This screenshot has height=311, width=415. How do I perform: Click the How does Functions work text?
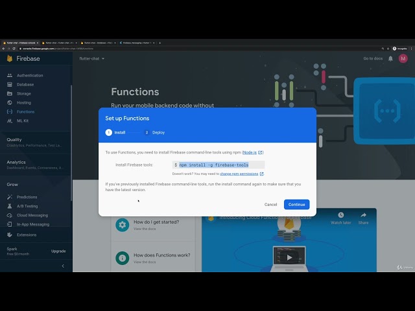(x=161, y=255)
